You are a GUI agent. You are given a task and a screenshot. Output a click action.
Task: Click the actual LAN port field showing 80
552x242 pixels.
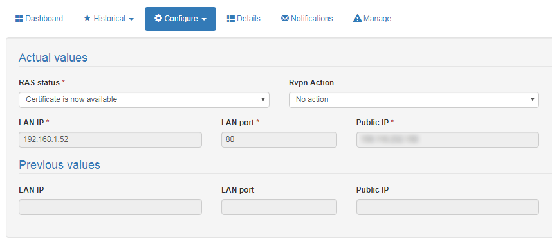pos(279,139)
